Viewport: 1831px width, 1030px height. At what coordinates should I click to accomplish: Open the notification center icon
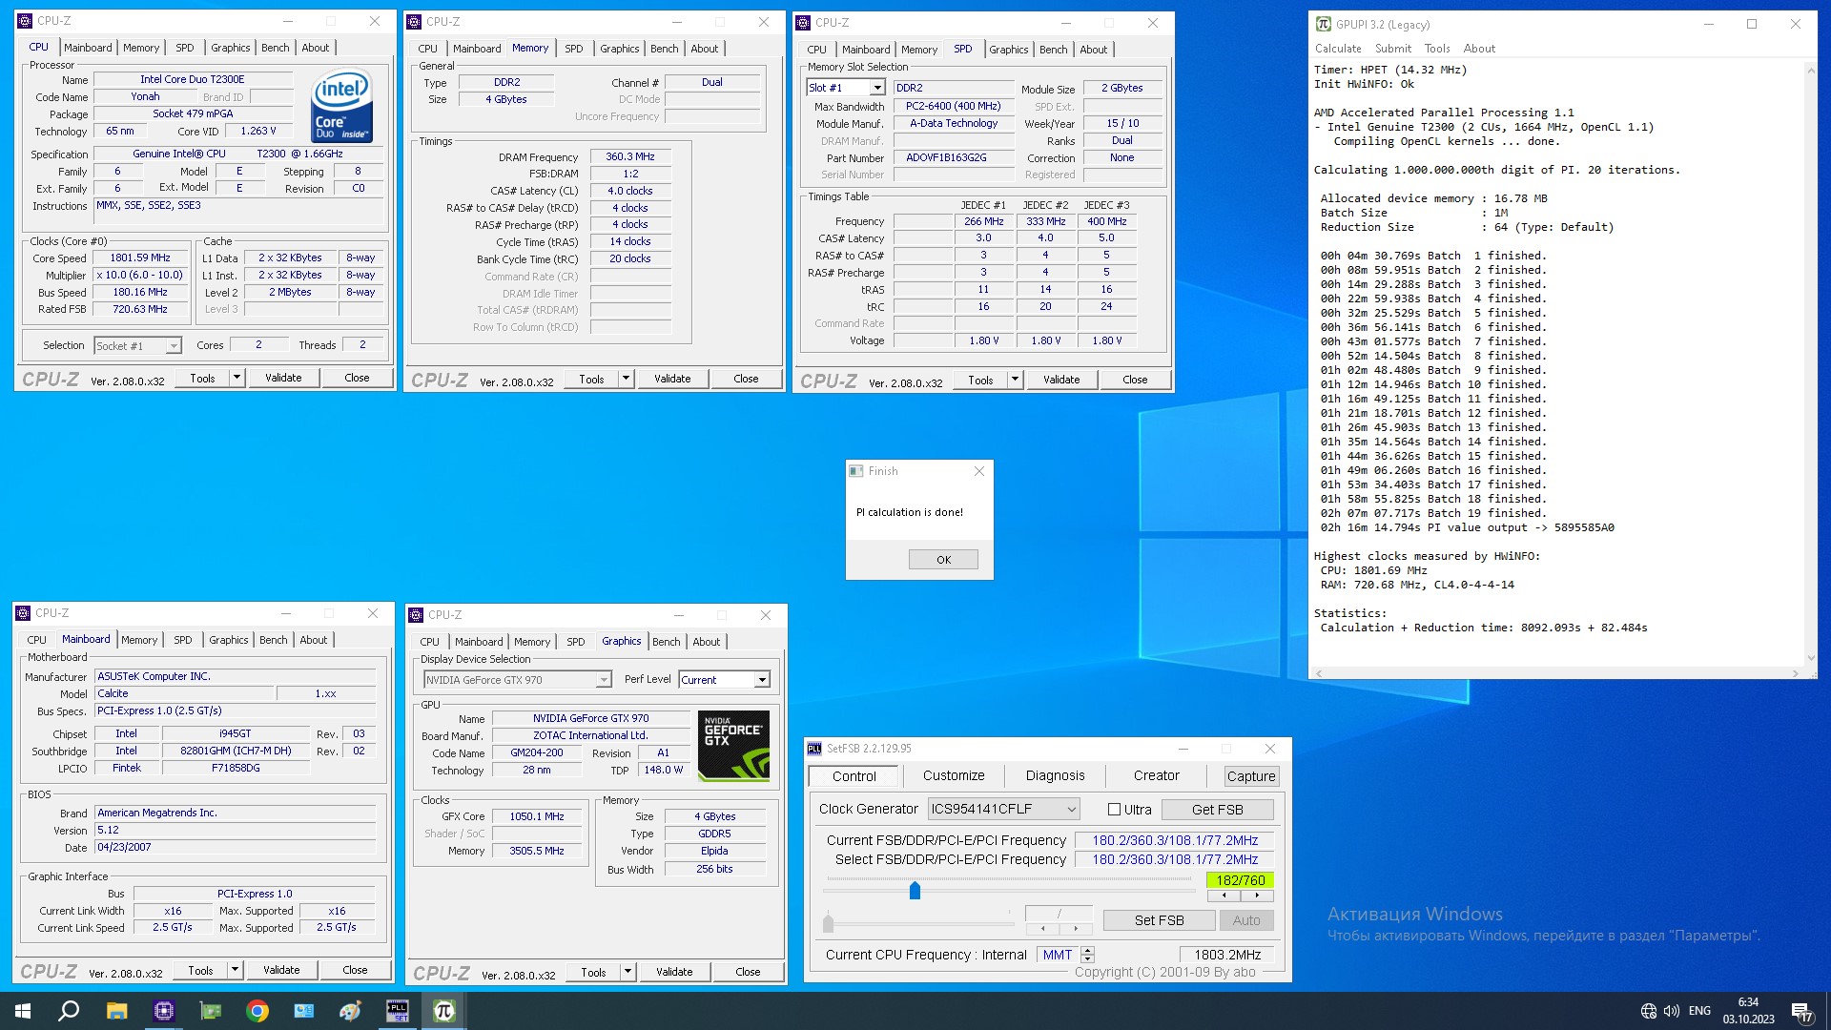pyautogui.click(x=1802, y=1012)
